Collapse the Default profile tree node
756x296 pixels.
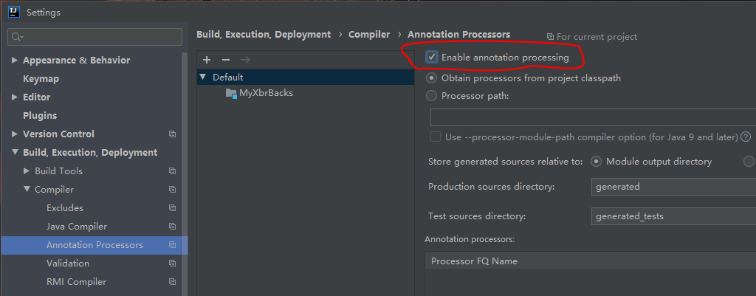(x=202, y=78)
